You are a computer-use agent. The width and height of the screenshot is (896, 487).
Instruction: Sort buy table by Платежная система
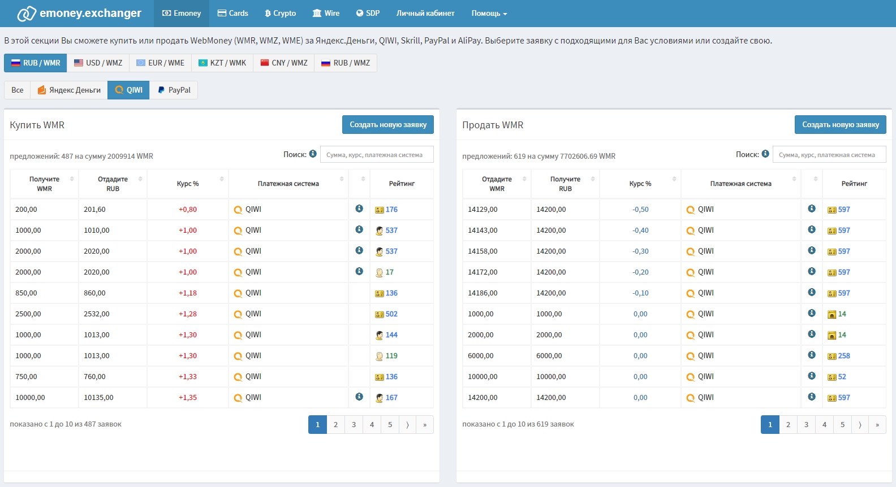288,184
